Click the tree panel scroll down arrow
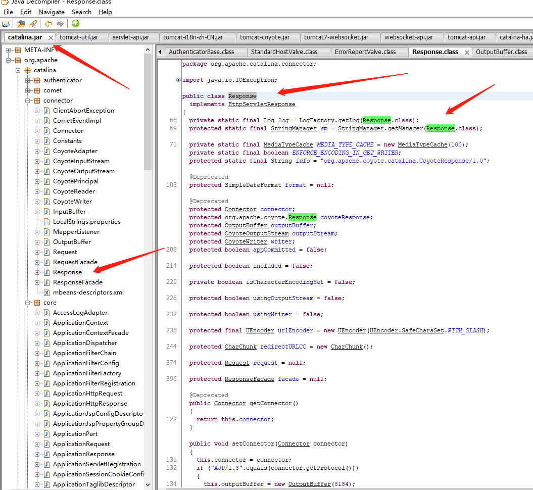 click(148, 484)
